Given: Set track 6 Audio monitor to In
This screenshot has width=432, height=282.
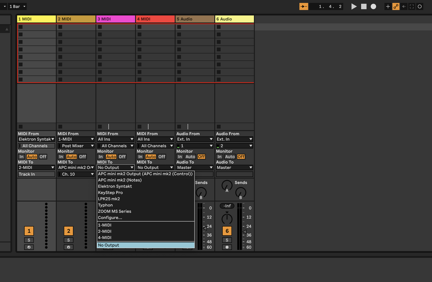Looking at the screenshot, I should point(220,157).
